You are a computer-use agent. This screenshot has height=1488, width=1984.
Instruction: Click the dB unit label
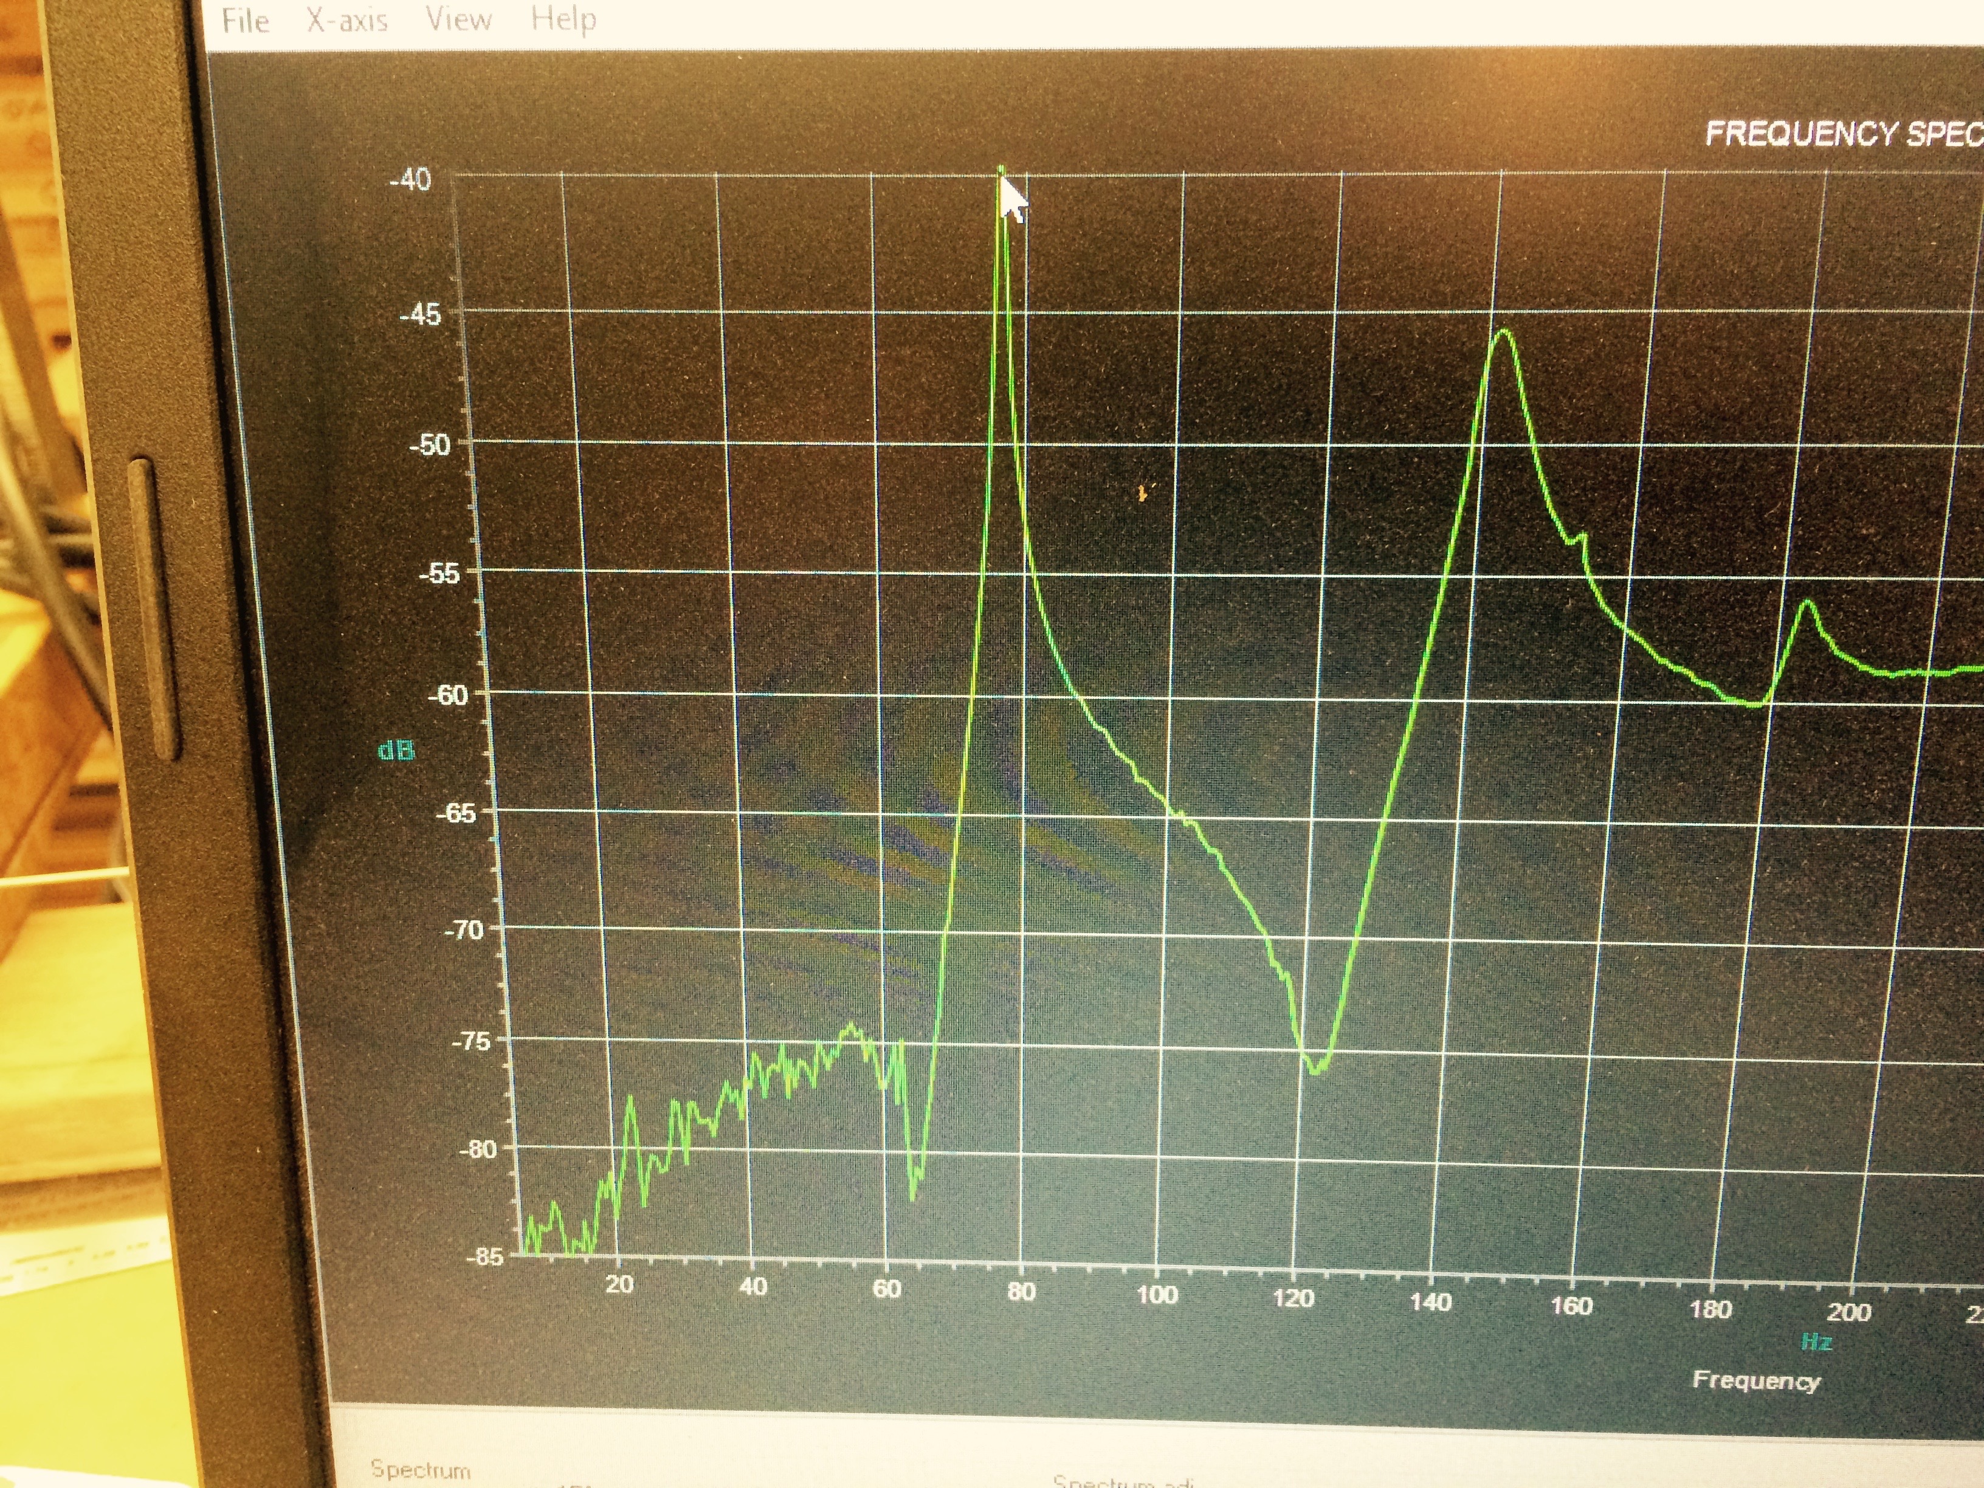coord(396,751)
